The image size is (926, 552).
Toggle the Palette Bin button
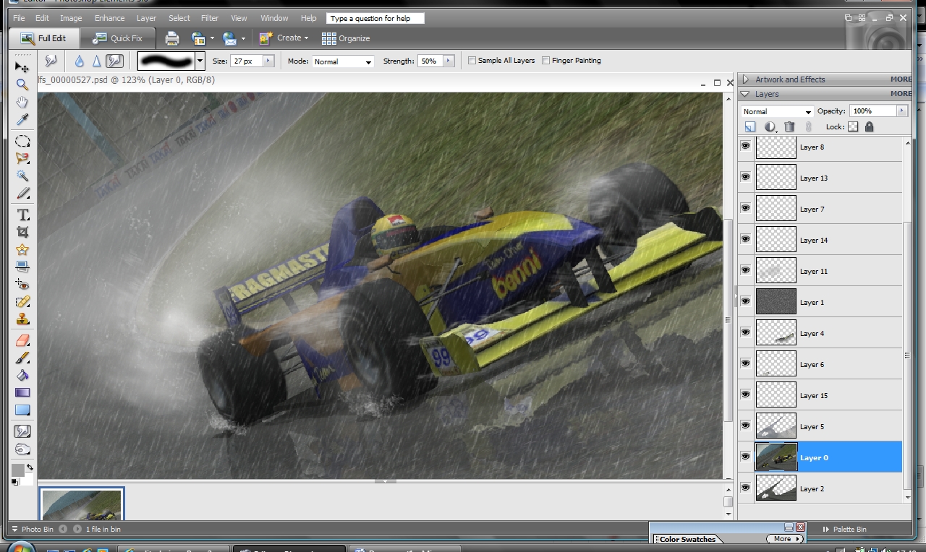pos(845,530)
